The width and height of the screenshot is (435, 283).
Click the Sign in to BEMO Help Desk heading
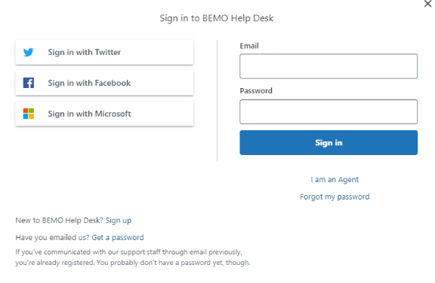(217, 18)
